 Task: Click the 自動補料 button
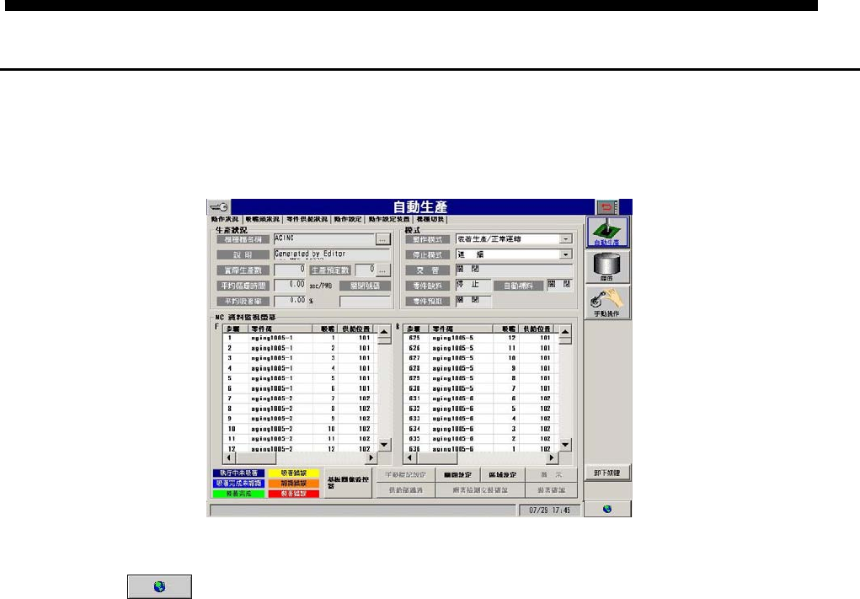(518, 286)
